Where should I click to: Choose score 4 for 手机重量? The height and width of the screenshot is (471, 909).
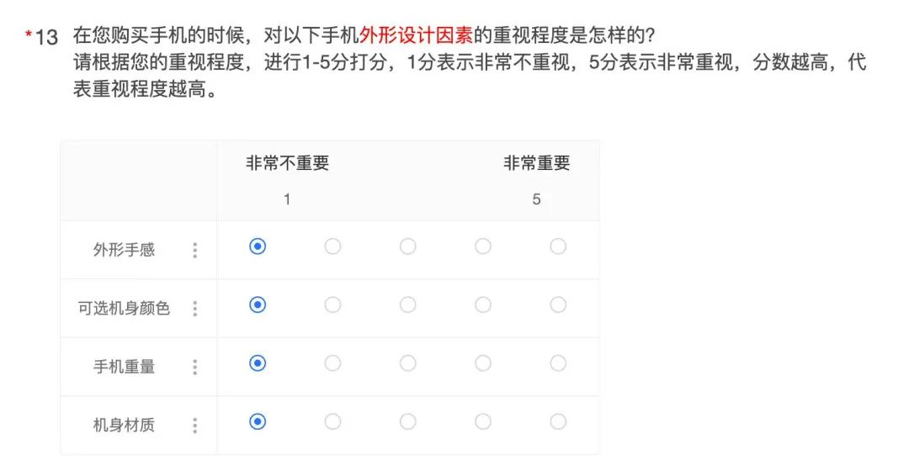point(483,363)
